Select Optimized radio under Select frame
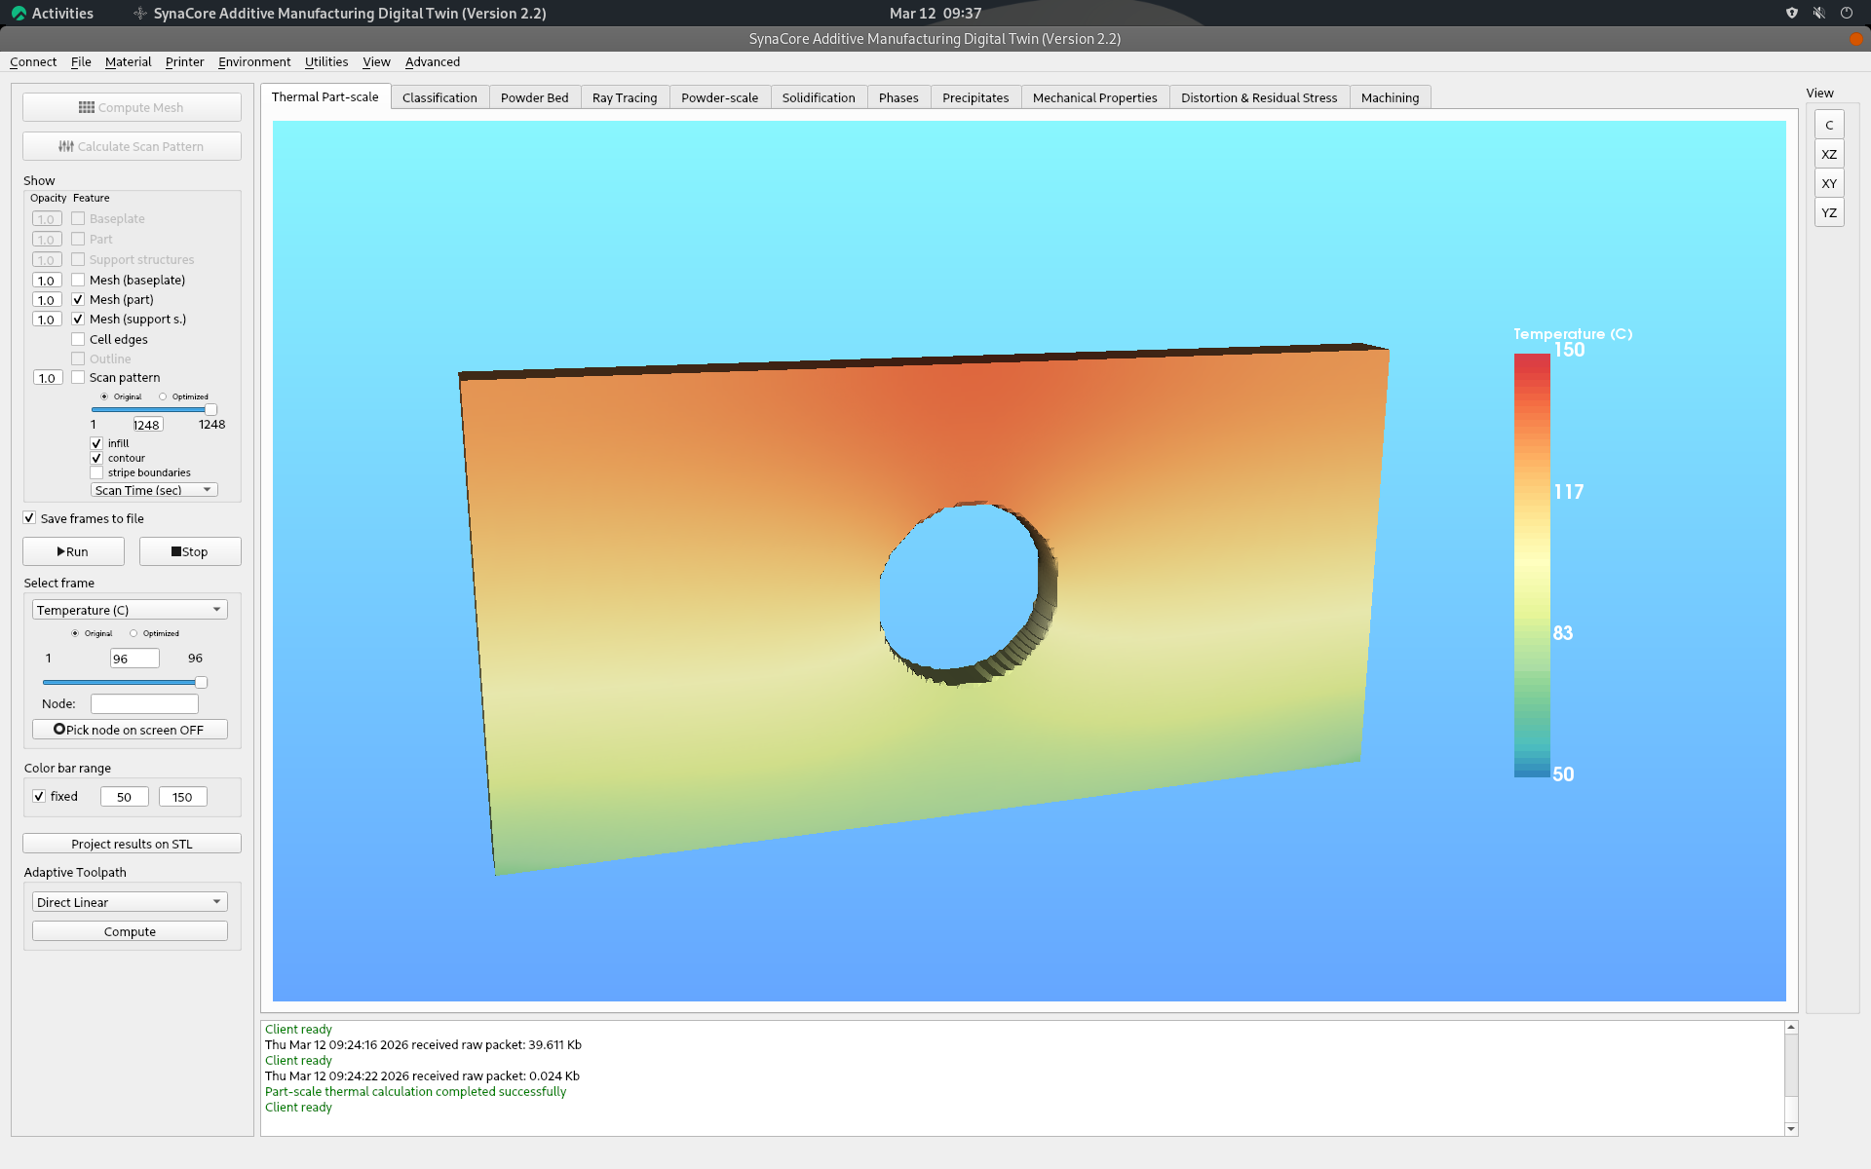This screenshot has width=1871, height=1169. coord(134,633)
